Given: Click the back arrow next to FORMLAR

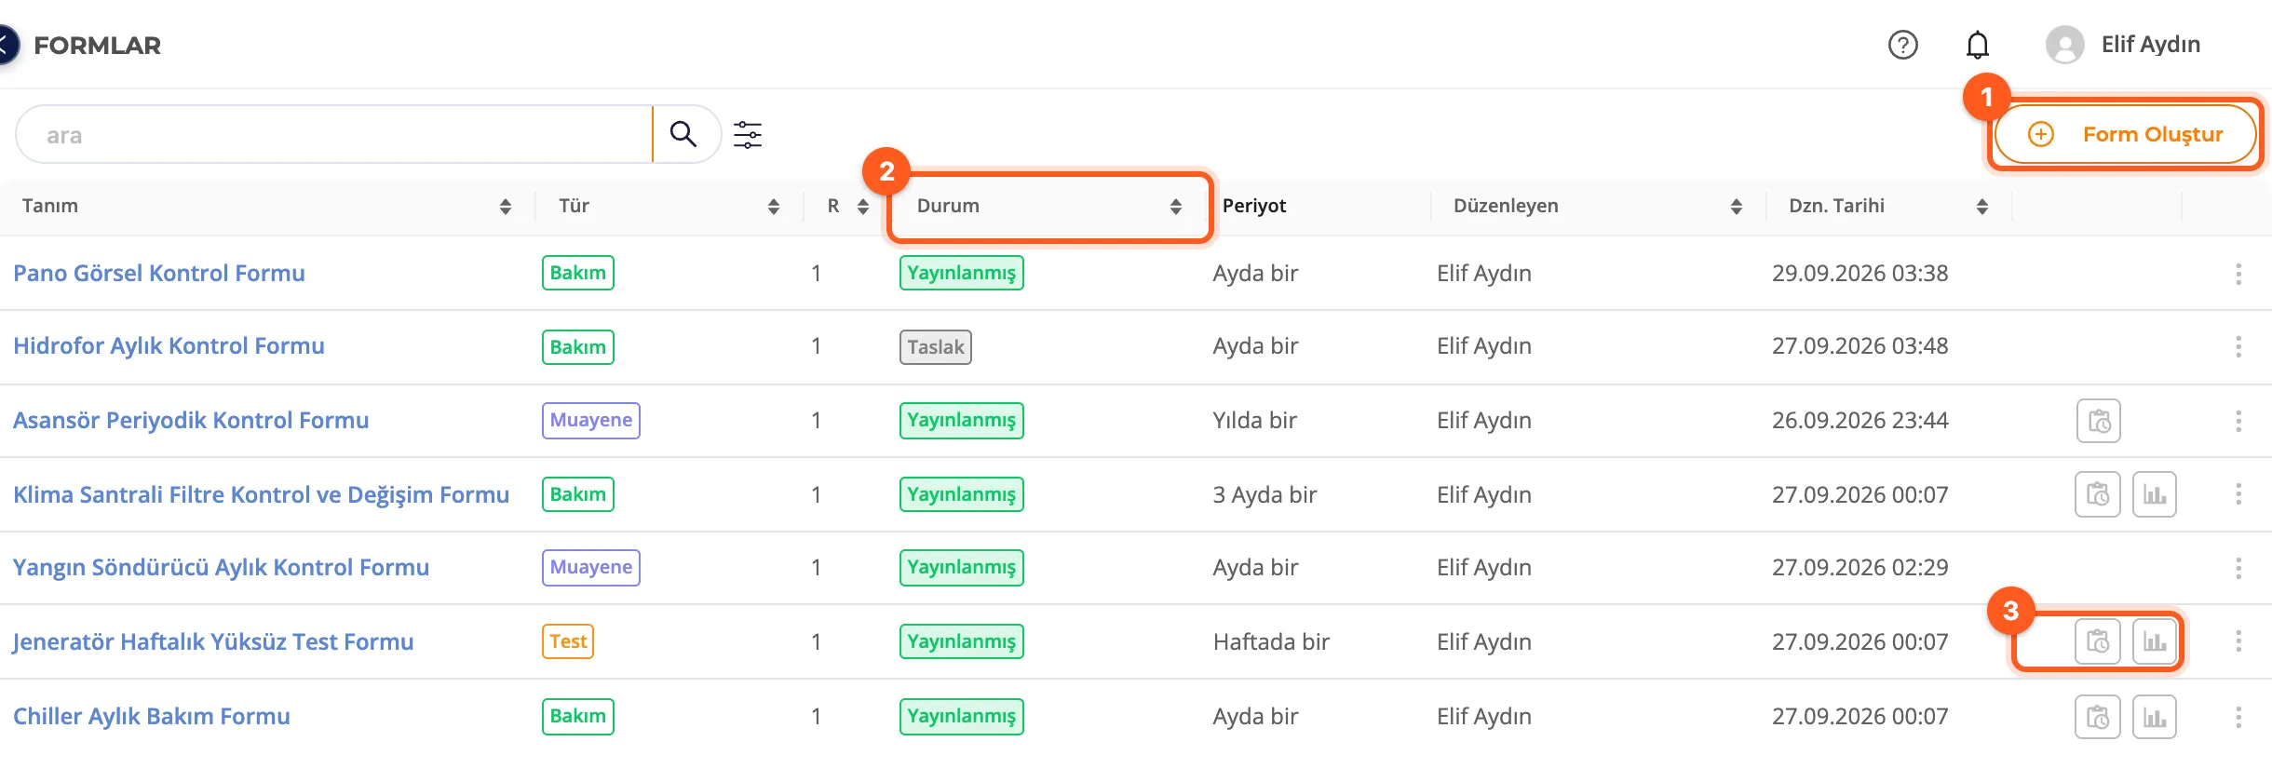Looking at the screenshot, I should coord(6,45).
